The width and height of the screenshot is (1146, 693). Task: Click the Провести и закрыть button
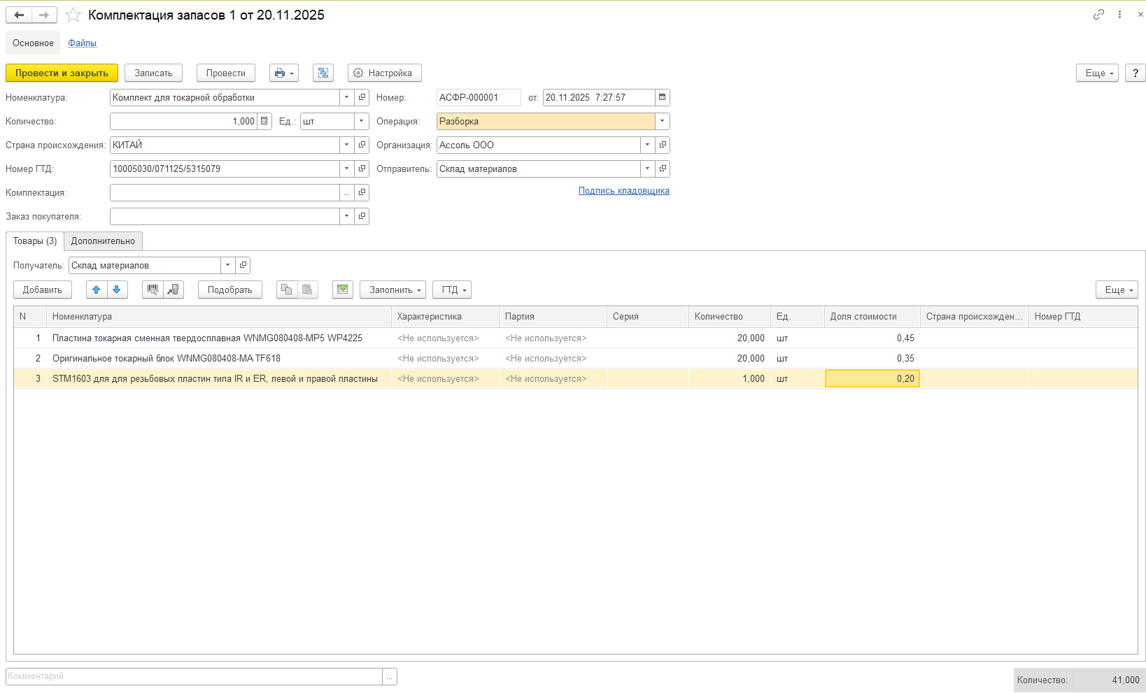tap(62, 73)
